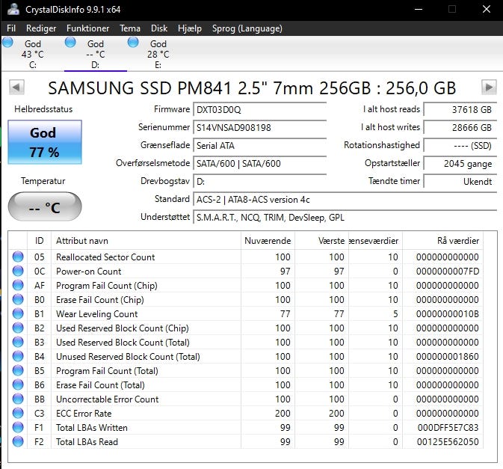Click status orb for Program Fail Count (Total)

click(x=18, y=371)
